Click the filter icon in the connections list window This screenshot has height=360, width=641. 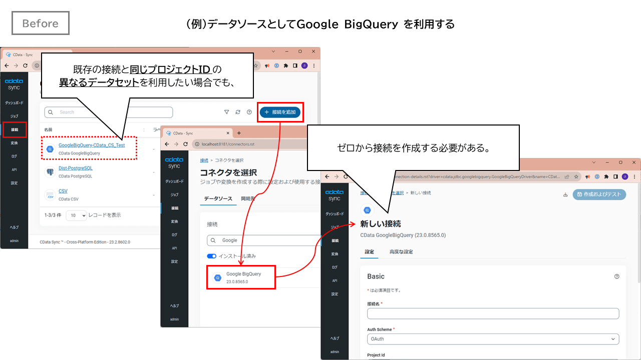tap(226, 112)
